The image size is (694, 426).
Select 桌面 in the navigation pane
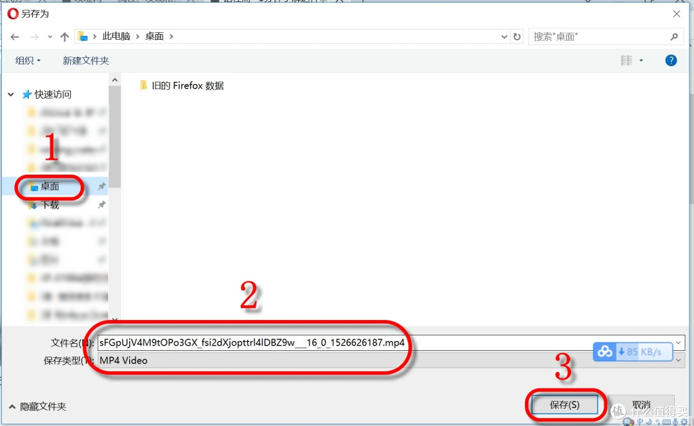tap(49, 187)
